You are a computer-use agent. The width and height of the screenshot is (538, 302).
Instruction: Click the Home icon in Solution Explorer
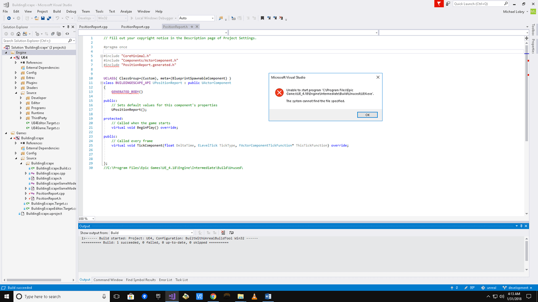pyautogui.click(x=19, y=34)
